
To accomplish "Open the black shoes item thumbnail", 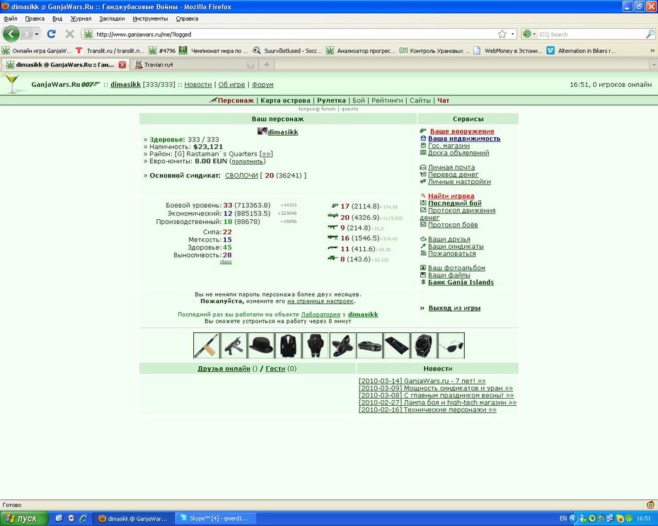I will coord(342,345).
